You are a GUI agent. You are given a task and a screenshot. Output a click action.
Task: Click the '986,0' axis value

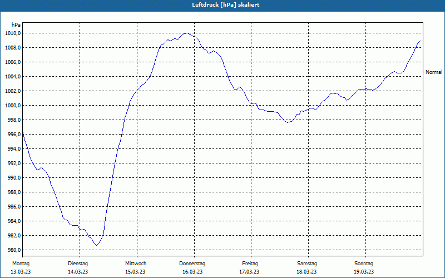pos(14,207)
